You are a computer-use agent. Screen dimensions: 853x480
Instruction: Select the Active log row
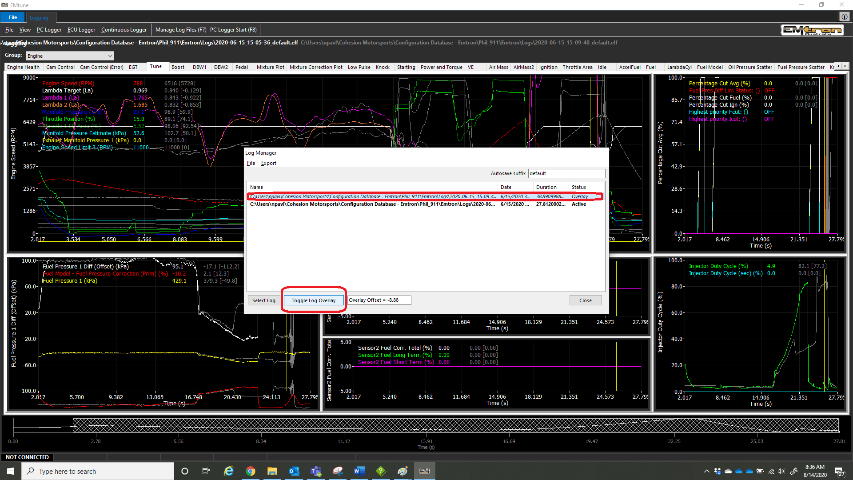click(x=425, y=204)
